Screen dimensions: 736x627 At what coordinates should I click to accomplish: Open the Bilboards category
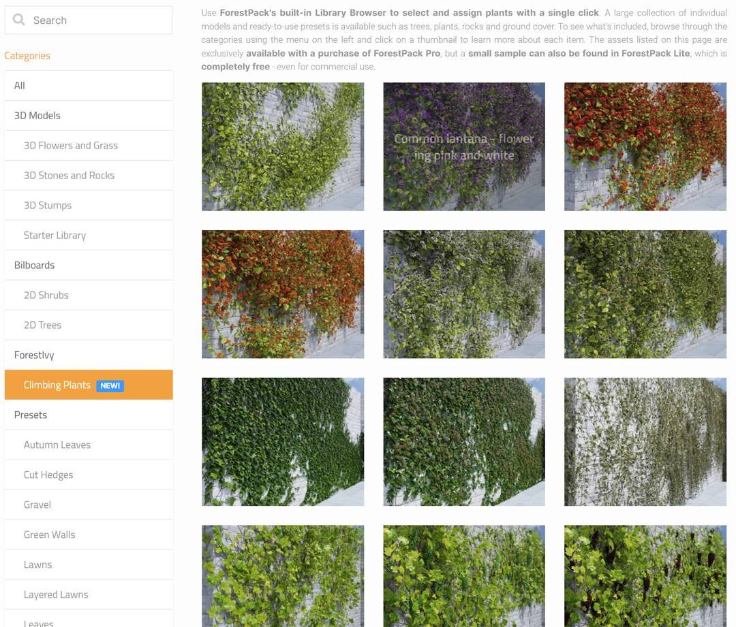(x=88, y=266)
